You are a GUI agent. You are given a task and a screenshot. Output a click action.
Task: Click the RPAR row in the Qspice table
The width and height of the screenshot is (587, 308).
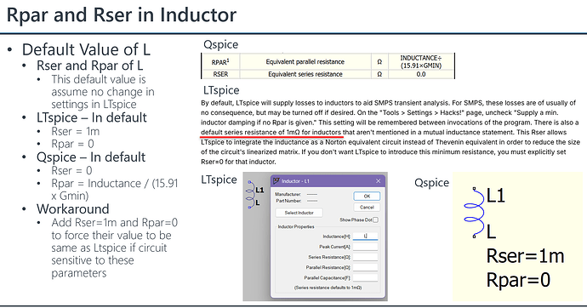pyautogui.click(x=328, y=62)
